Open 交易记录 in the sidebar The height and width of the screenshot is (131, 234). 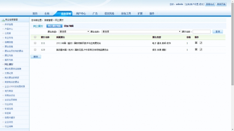pyautogui.click(x=9, y=73)
